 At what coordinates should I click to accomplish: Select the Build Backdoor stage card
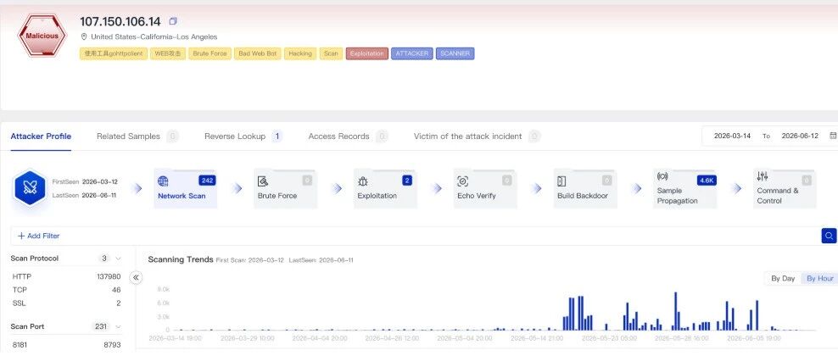click(585, 188)
